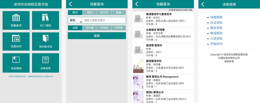Click the 搜索 search button
The image size is (260, 103).
point(97,36)
